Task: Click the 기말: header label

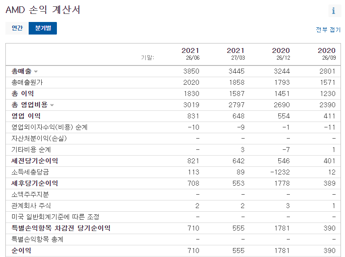Action: click(x=147, y=58)
